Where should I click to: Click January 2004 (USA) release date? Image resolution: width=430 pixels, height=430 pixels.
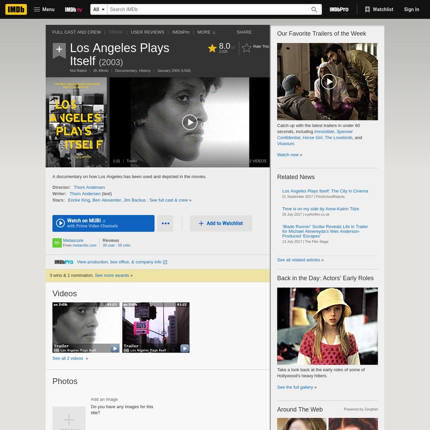coord(174,71)
